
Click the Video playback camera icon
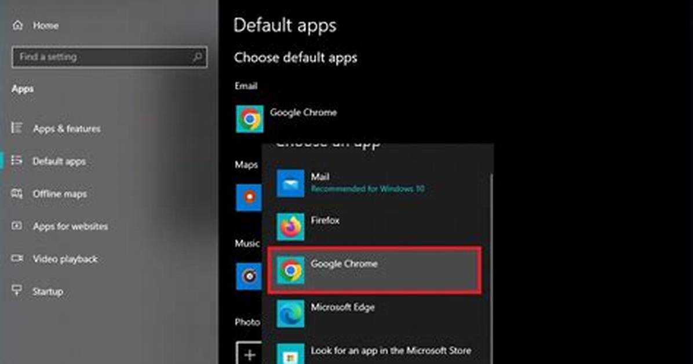17,259
